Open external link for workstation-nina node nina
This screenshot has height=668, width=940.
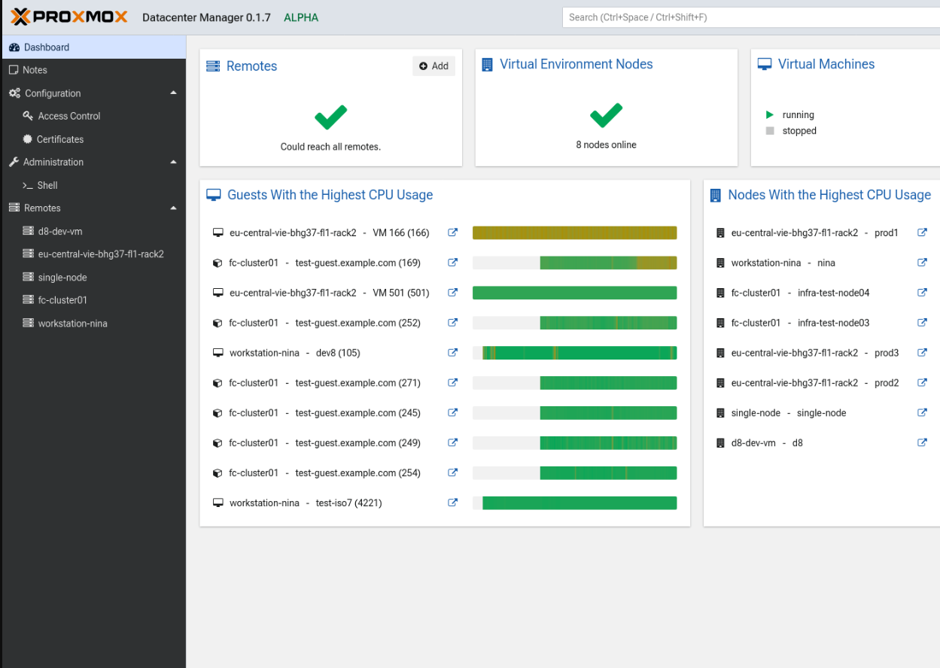point(922,263)
